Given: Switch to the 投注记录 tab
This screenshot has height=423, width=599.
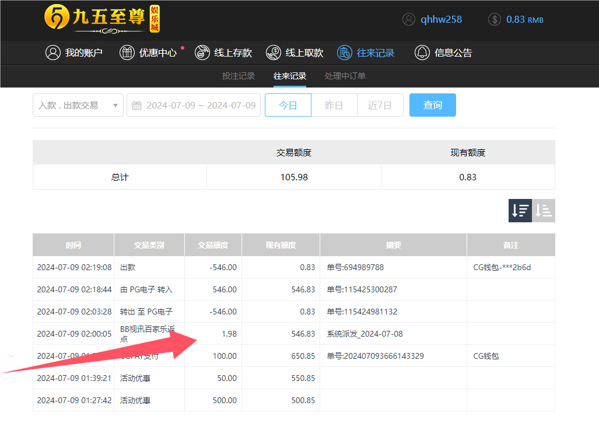Looking at the screenshot, I should [239, 76].
